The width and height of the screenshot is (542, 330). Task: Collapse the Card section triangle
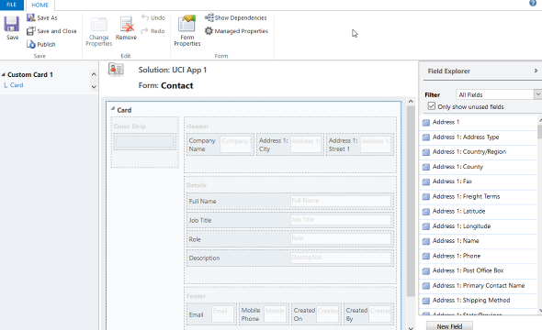113,108
